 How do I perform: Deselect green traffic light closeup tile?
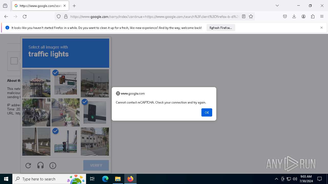(95, 112)
